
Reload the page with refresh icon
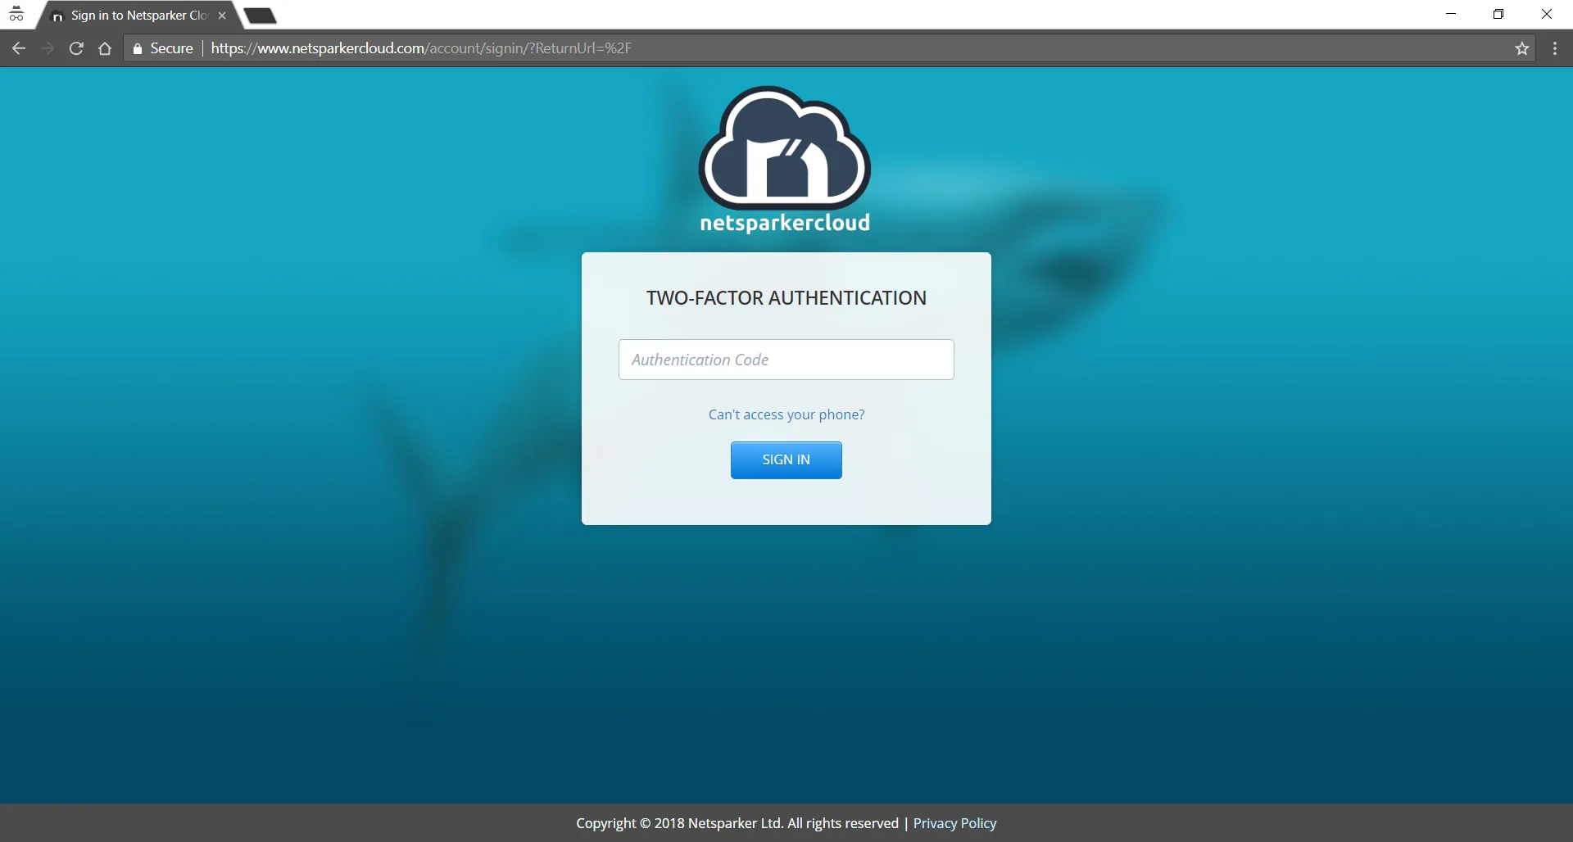coord(76,48)
